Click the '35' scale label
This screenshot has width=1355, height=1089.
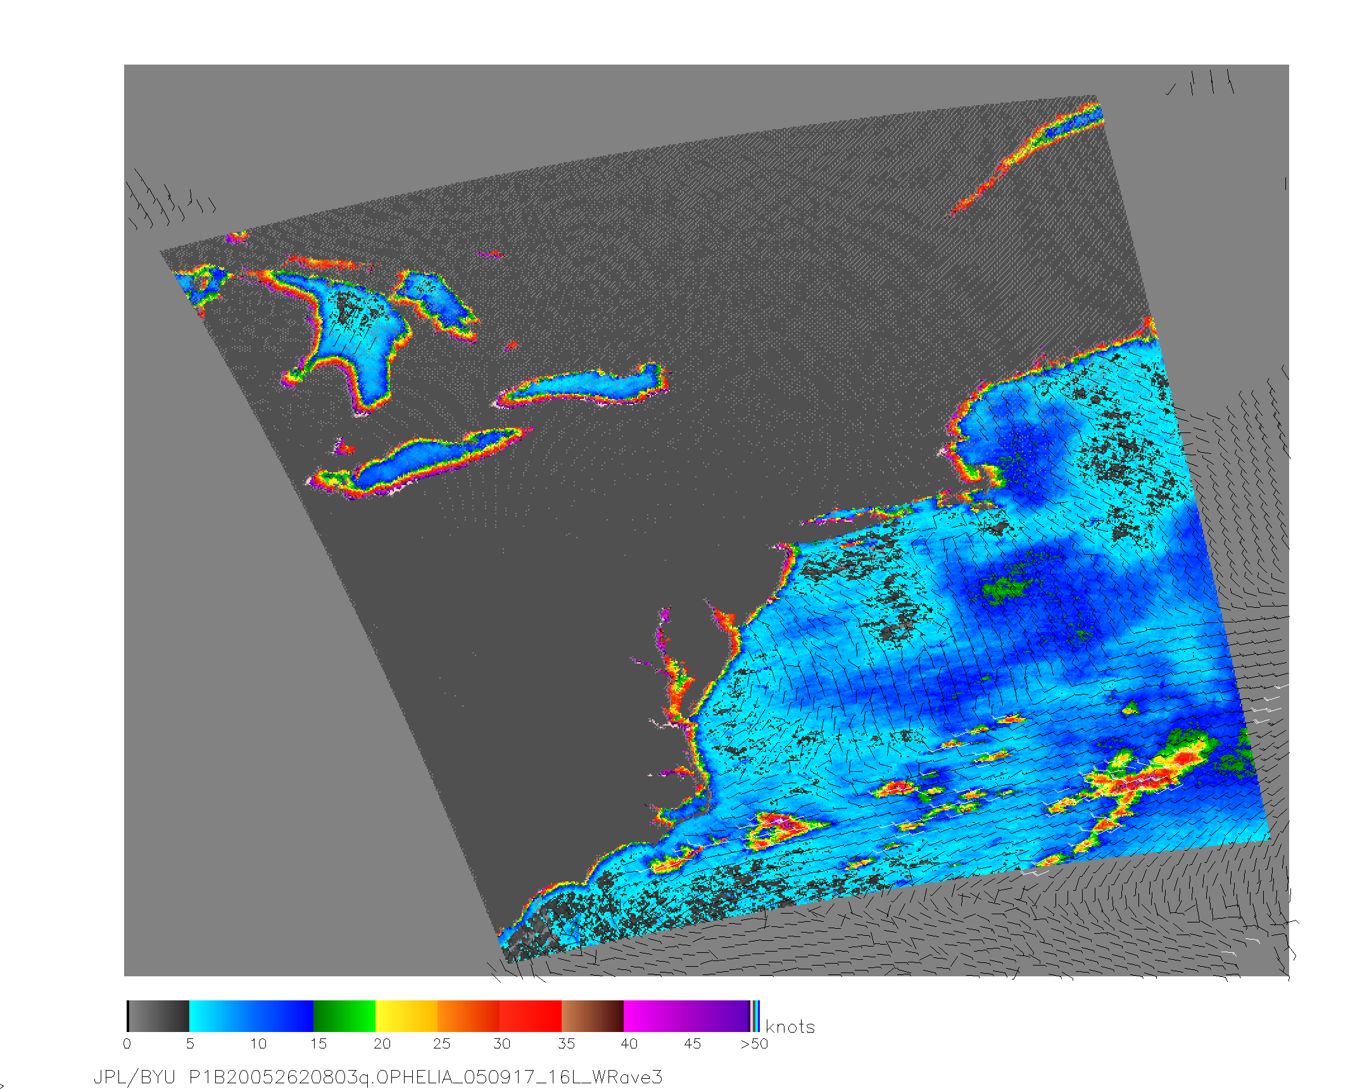pyautogui.click(x=566, y=1044)
